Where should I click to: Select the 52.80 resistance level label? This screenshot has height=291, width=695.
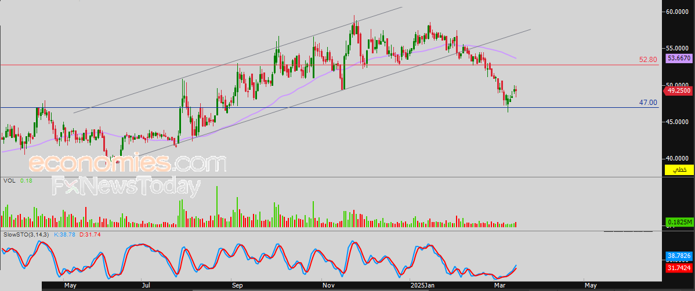[647, 60]
